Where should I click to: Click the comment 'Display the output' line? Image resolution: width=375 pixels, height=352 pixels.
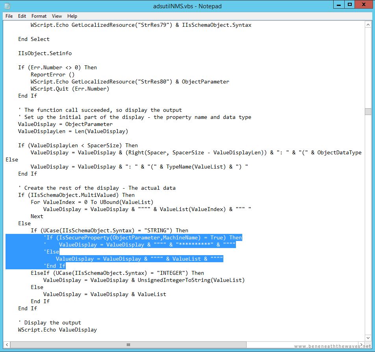point(50,322)
